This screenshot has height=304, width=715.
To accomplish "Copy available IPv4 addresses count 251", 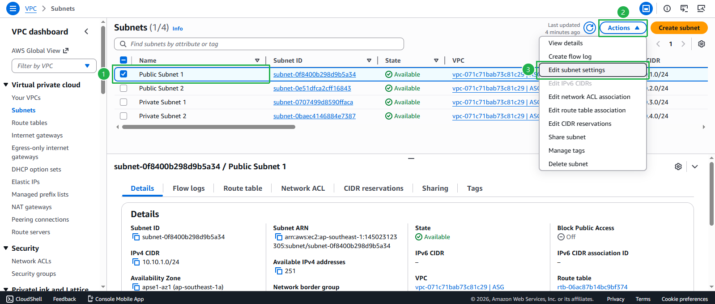I will click(278, 271).
